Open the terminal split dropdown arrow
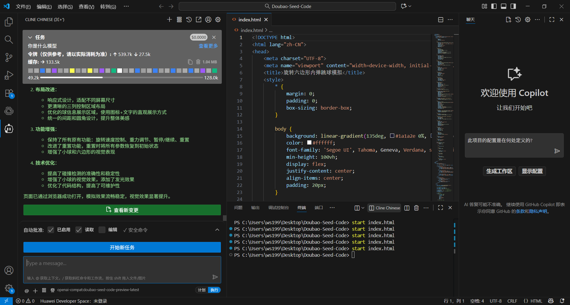Screen dimensions: 570x305 [363, 208]
